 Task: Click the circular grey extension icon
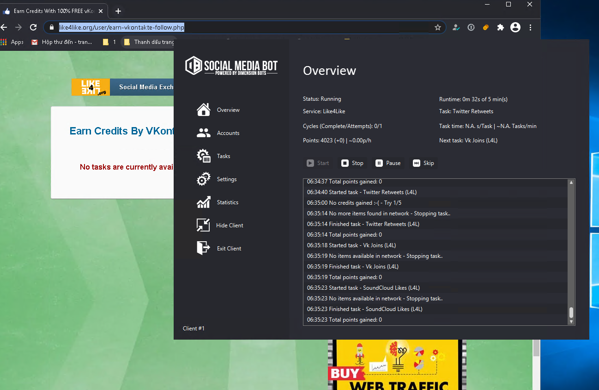tap(471, 28)
